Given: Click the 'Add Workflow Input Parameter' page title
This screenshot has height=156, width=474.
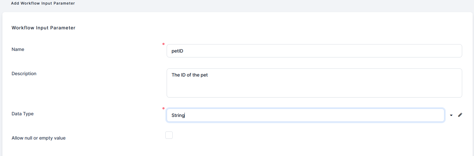Looking at the screenshot, I should tap(43, 3).
